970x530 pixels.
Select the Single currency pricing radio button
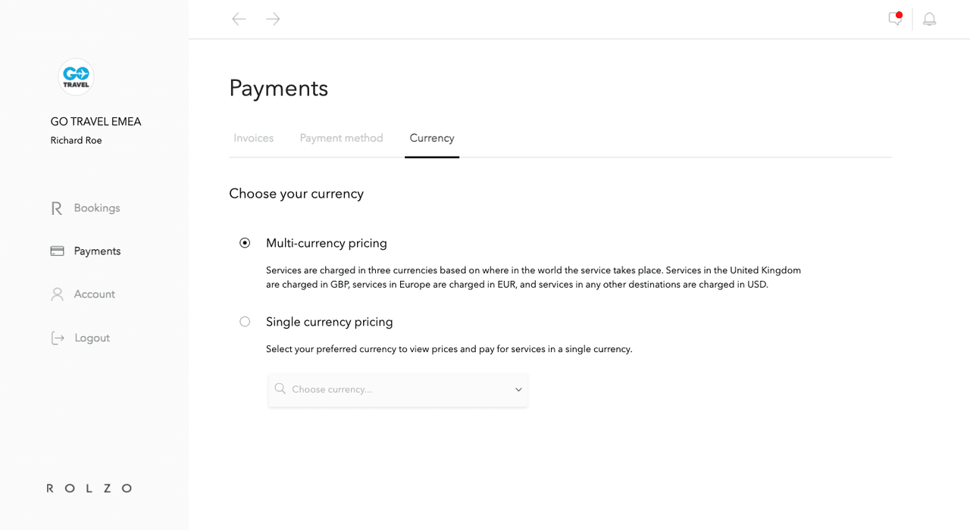click(245, 322)
